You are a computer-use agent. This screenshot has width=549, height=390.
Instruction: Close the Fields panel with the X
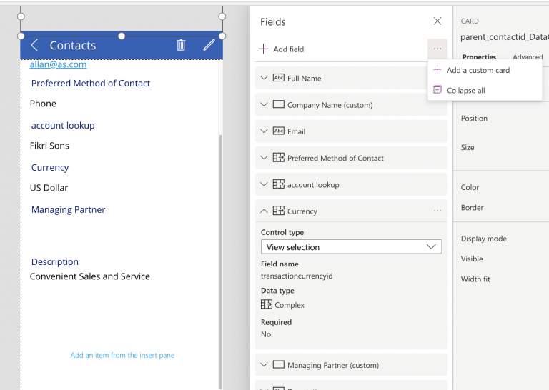(x=437, y=22)
